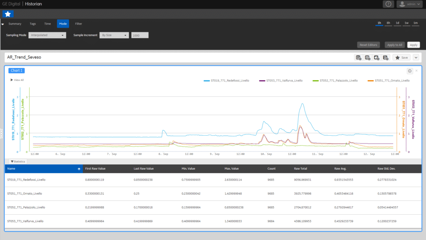
Task: Open the Sample Increment By Size dropdown
Action: pos(114,35)
